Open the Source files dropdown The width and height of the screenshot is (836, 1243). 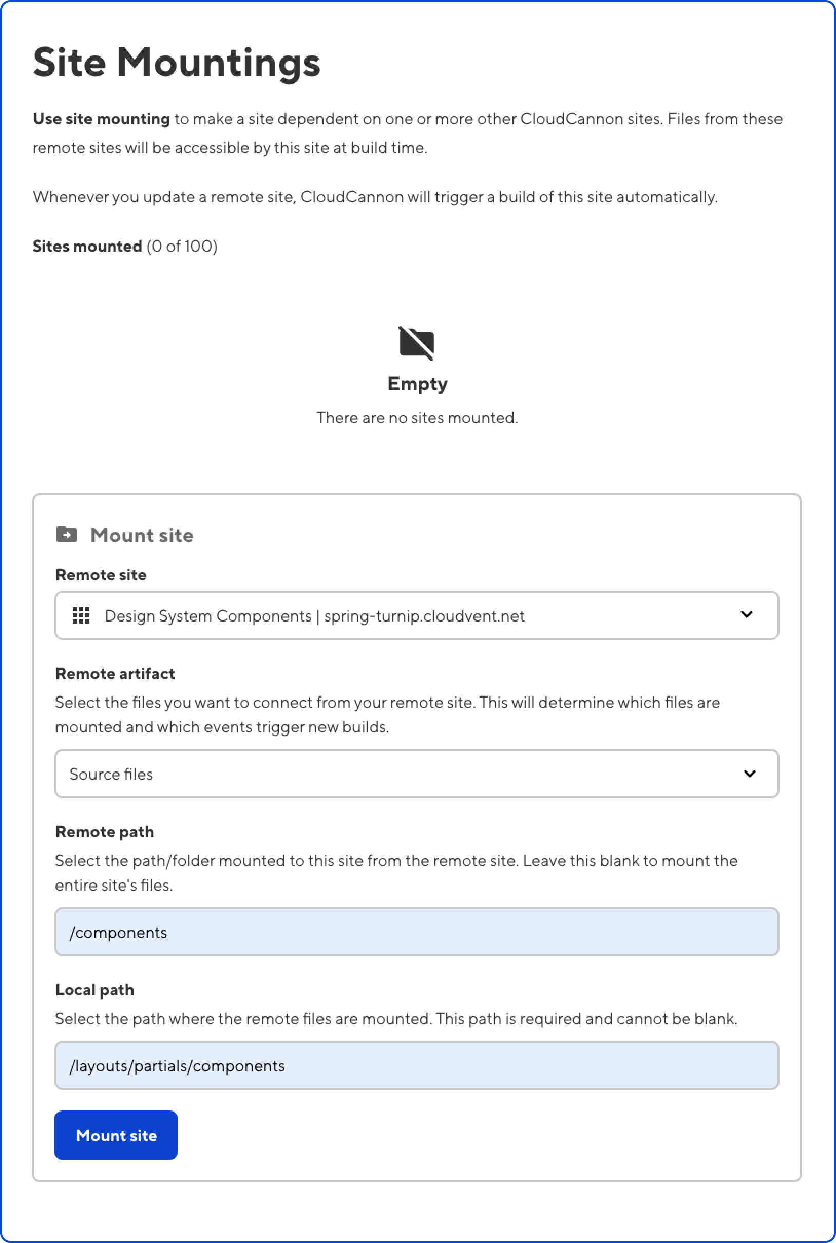pyautogui.click(x=416, y=774)
